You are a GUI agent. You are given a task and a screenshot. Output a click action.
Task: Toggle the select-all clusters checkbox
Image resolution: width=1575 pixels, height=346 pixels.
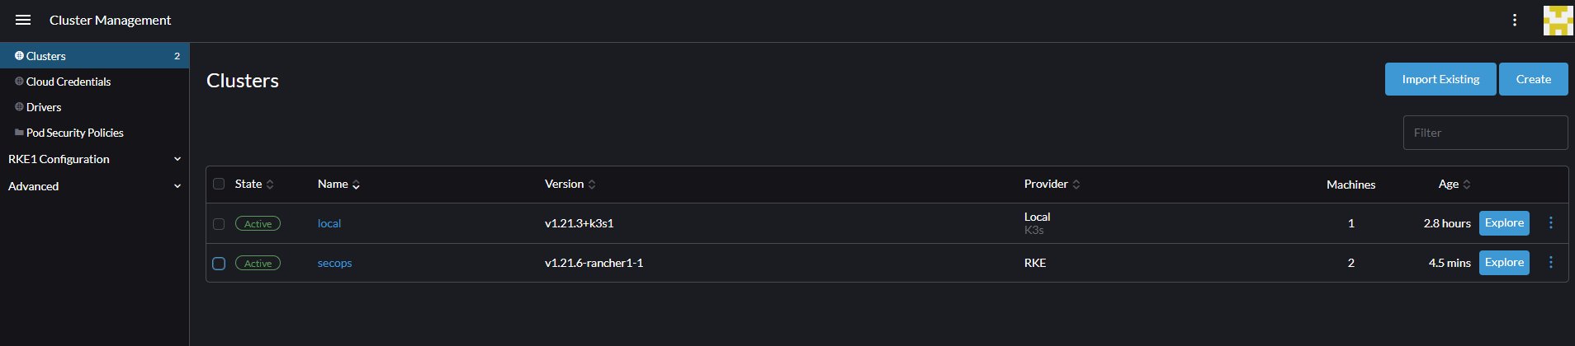[219, 184]
